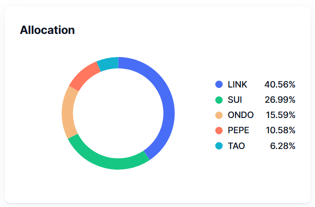This screenshot has height=207, width=315.
Task: Select the ONDO legend label
Action: point(240,115)
